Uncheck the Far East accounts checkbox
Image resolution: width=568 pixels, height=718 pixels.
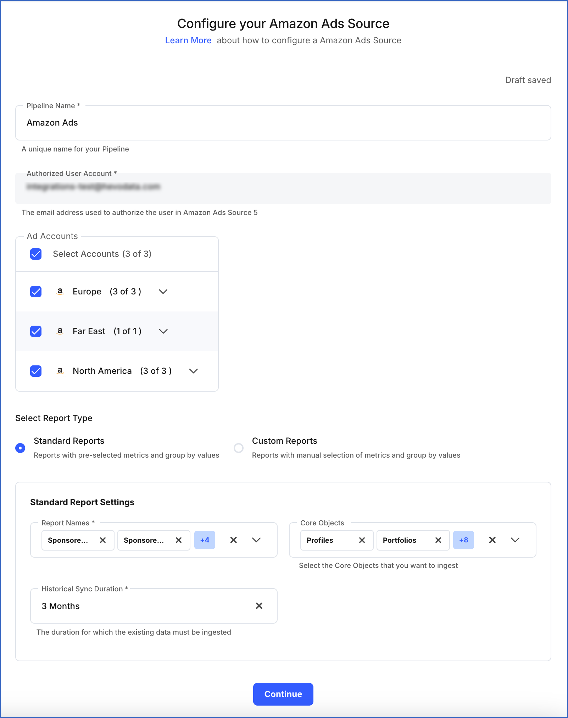pos(36,331)
